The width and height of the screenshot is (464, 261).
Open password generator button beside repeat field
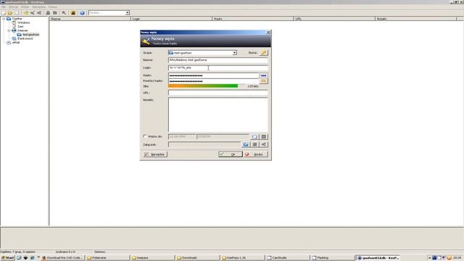coord(263,80)
